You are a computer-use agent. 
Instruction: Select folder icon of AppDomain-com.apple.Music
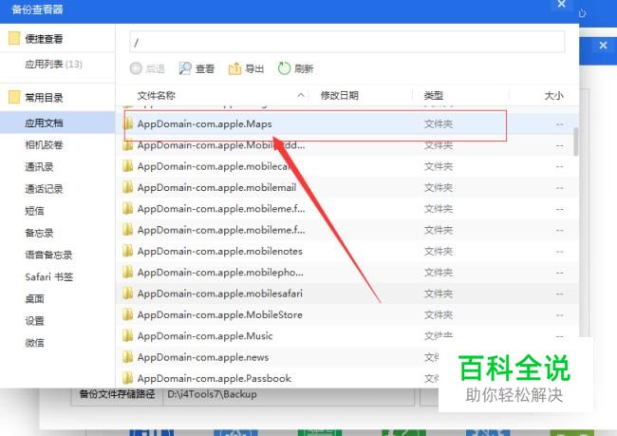[x=127, y=336]
